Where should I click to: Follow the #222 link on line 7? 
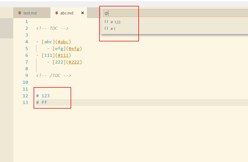click(74, 62)
